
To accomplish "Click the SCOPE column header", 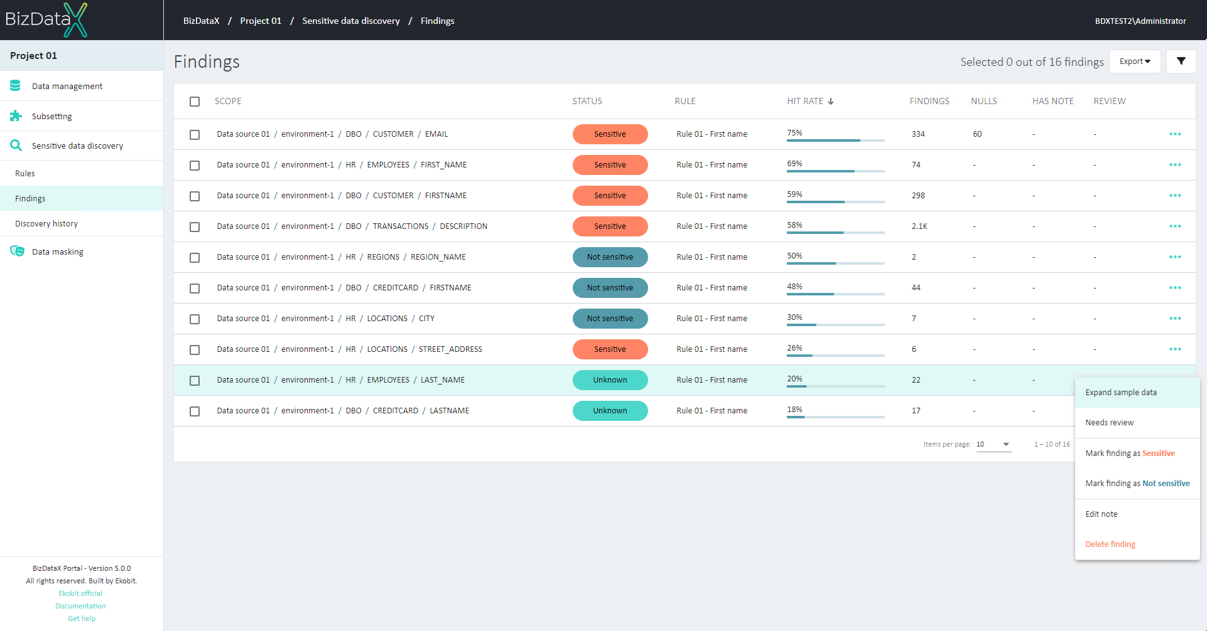I will [228, 101].
